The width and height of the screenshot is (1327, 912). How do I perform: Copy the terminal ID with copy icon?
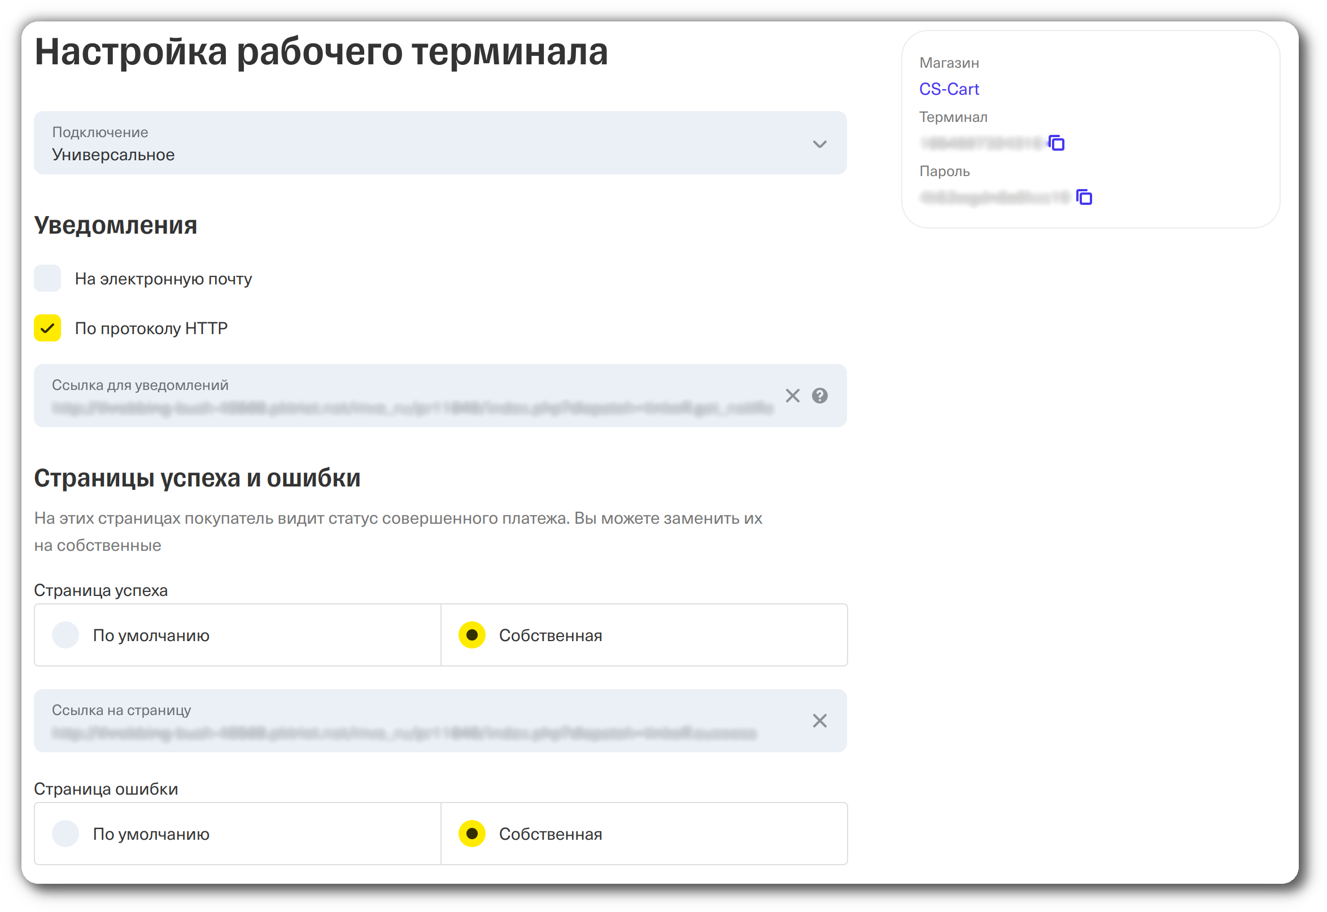click(x=1057, y=143)
